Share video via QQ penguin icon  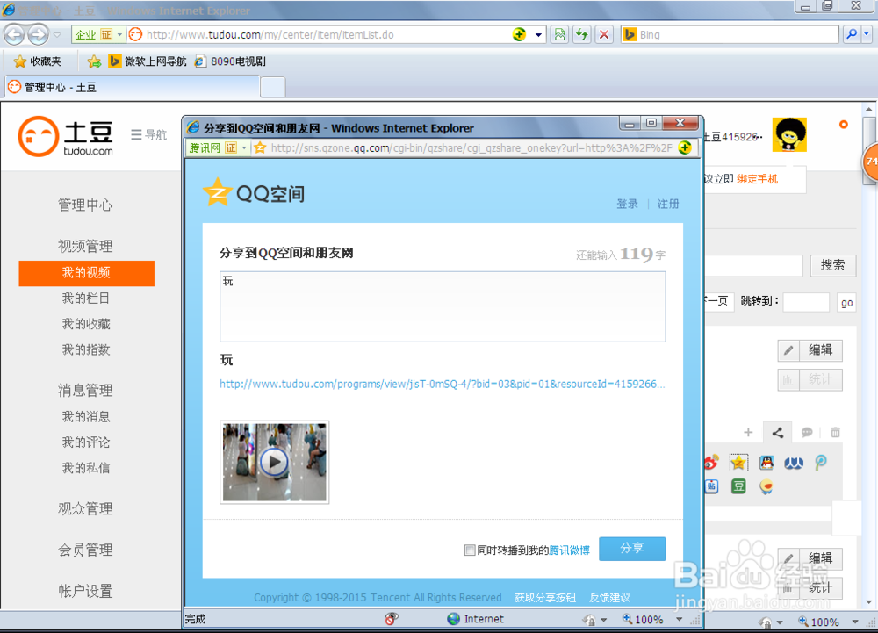click(x=766, y=463)
